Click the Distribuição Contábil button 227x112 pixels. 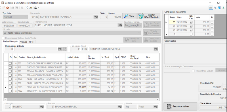point(152,40)
